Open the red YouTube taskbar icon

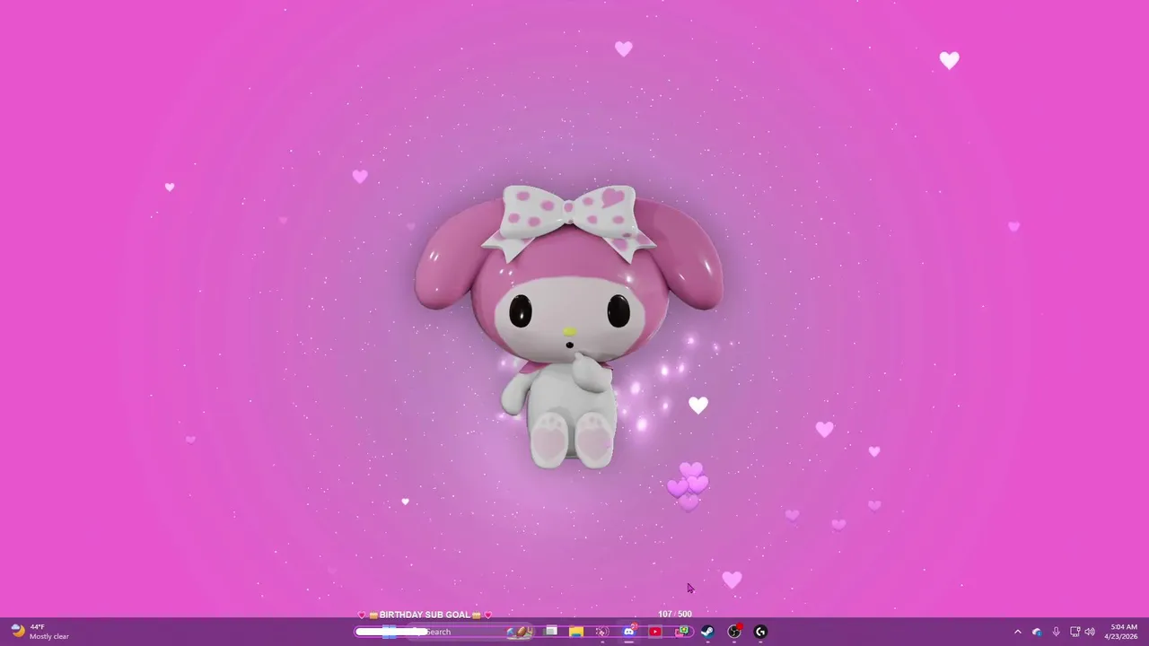(x=655, y=632)
